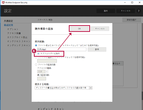Select 脅威対策 in sidebar

(9, 25)
